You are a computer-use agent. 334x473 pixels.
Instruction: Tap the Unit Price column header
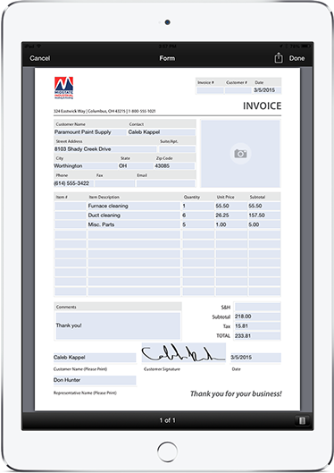(226, 197)
